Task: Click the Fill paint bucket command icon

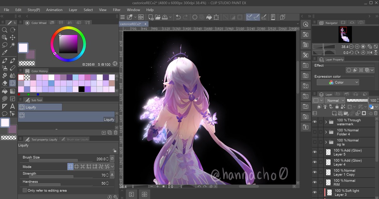Action: 209,17
